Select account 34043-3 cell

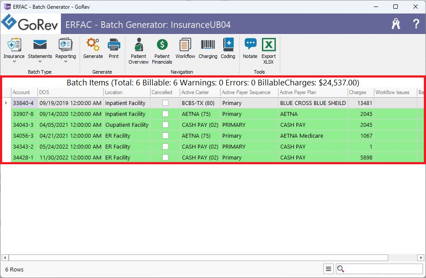(x=24, y=125)
